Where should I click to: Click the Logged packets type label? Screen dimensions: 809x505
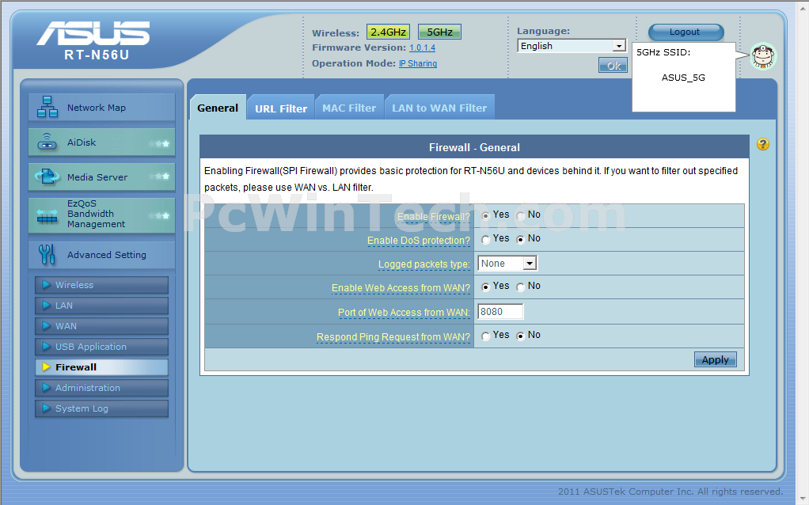tap(424, 264)
